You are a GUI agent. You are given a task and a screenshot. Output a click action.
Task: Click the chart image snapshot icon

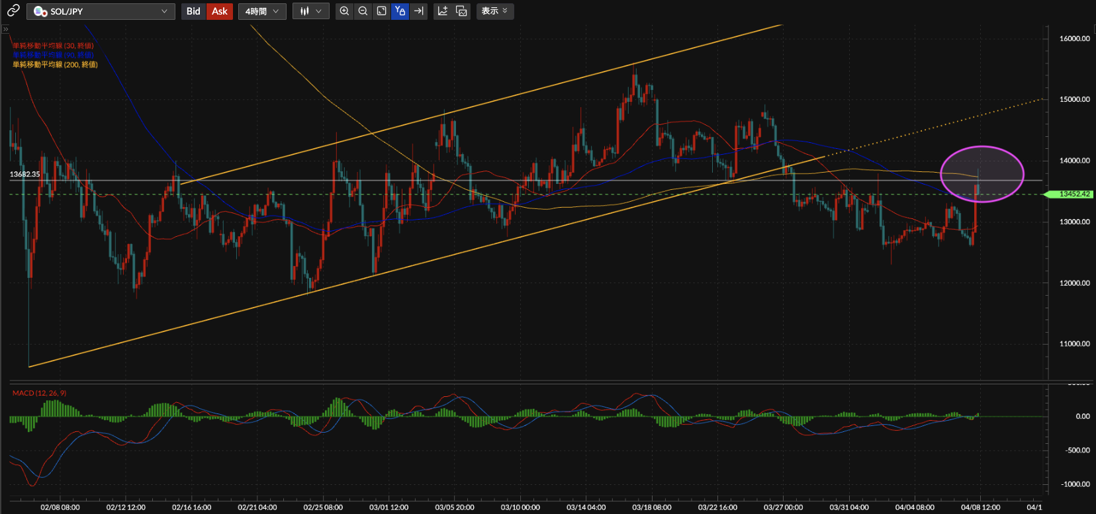pos(461,11)
